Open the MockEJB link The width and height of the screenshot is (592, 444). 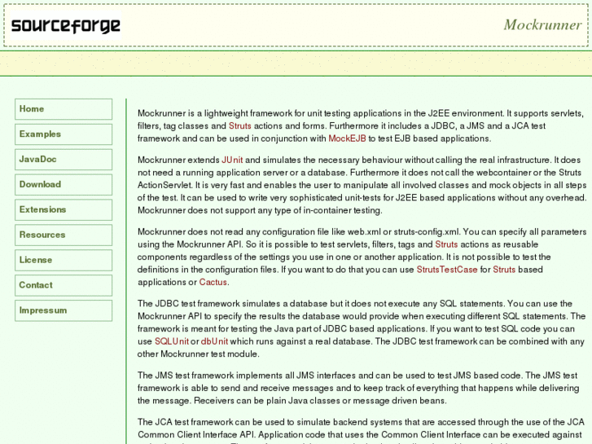(347, 138)
